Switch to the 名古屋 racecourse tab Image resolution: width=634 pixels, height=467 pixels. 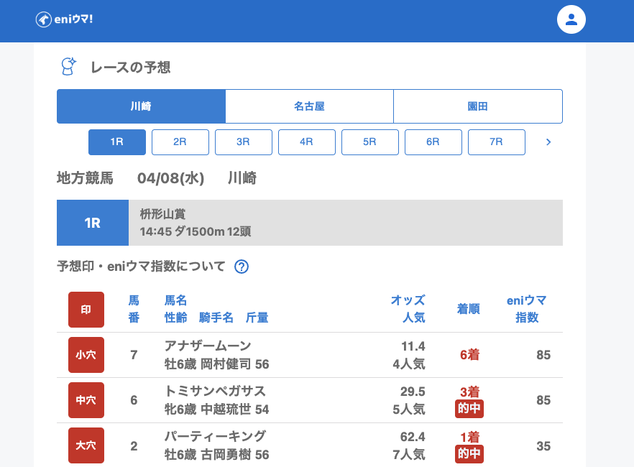(309, 106)
